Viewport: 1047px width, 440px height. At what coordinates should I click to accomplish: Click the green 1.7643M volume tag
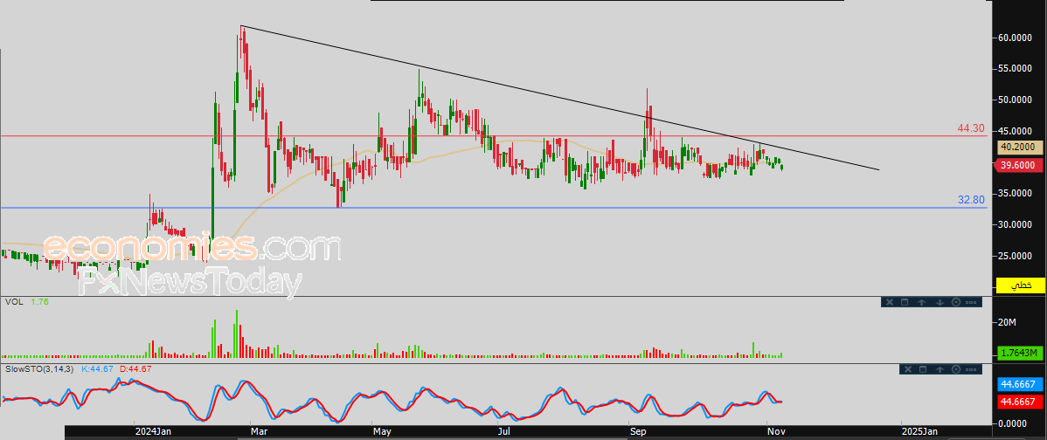point(1019,353)
